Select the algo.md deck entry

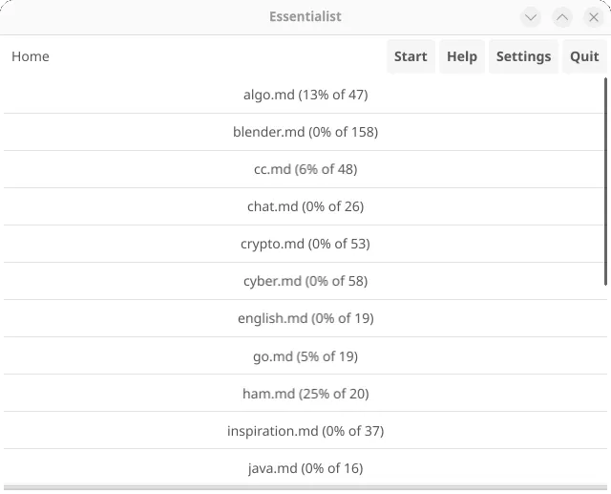(x=305, y=95)
